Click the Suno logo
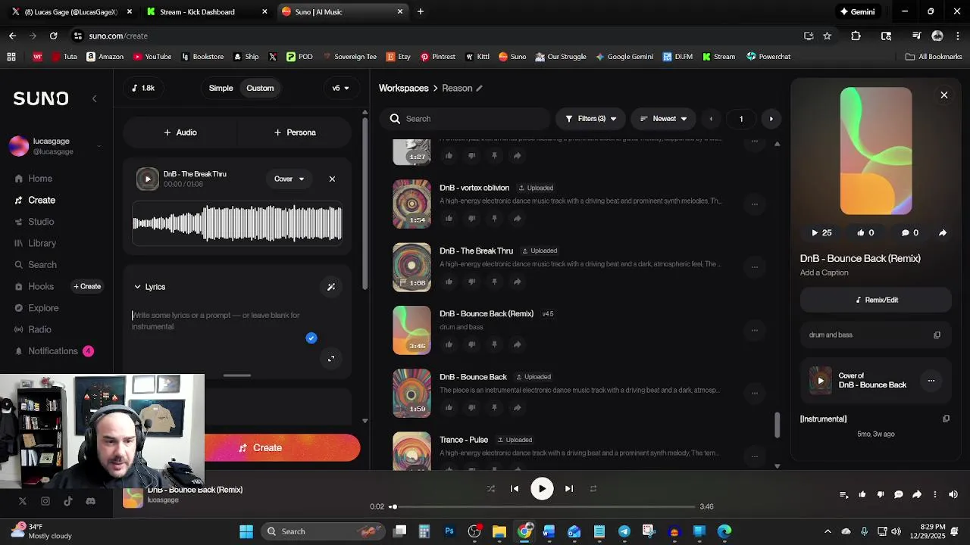Image resolution: width=970 pixels, height=545 pixels. click(x=41, y=98)
